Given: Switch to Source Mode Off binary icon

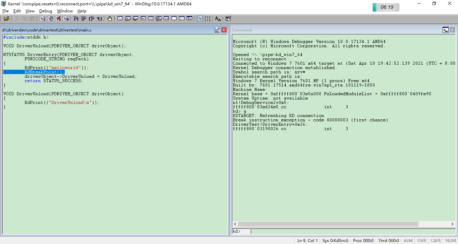Looking at the screenshot, I should pos(208,18).
